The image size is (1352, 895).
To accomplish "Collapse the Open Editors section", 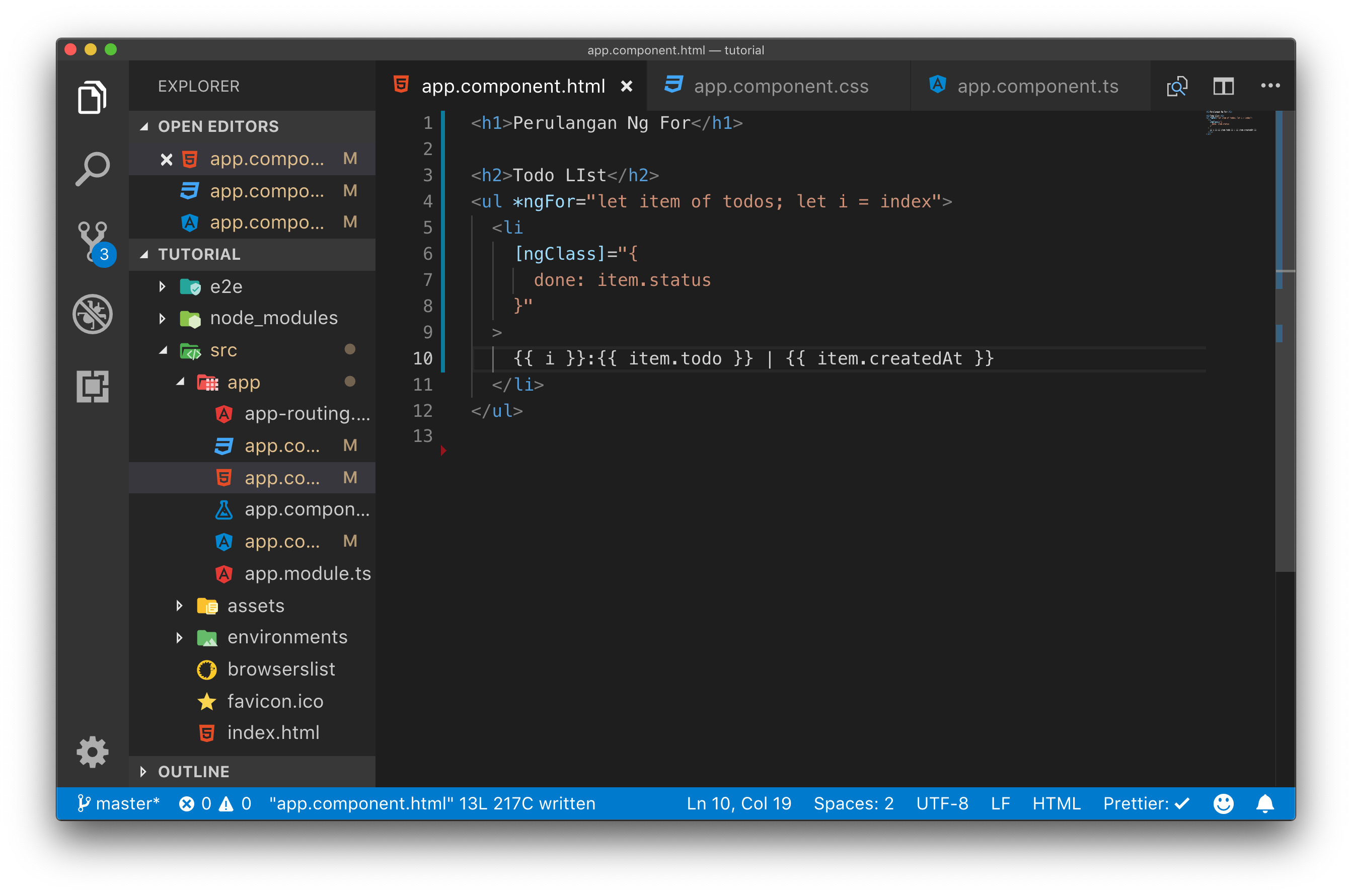I will (x=252, y=126).
